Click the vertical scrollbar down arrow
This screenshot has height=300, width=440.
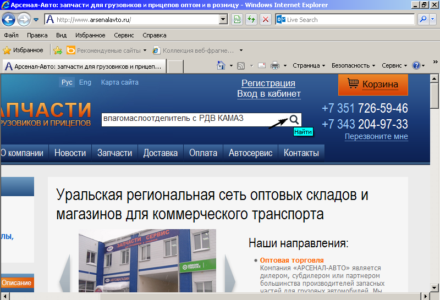[x=435, y=288]
